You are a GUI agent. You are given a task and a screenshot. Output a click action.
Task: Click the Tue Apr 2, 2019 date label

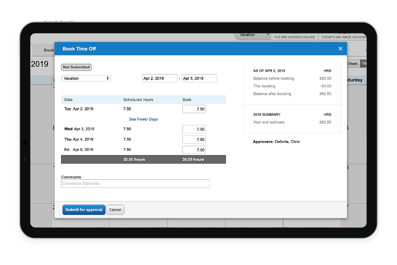click(x=79, y=109)
